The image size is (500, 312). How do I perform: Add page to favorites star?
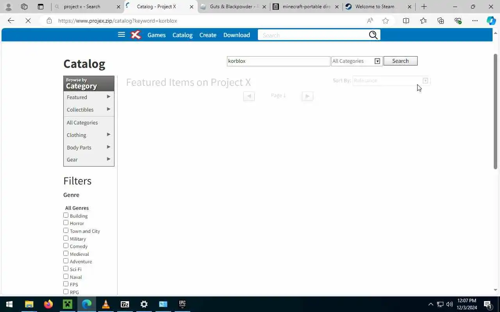click(x=386, y=21)
